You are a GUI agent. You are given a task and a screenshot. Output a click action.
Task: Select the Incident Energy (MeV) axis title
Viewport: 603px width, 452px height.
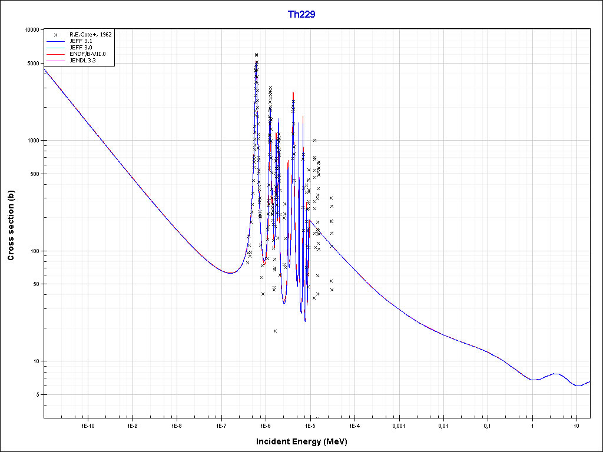[306, 441]
